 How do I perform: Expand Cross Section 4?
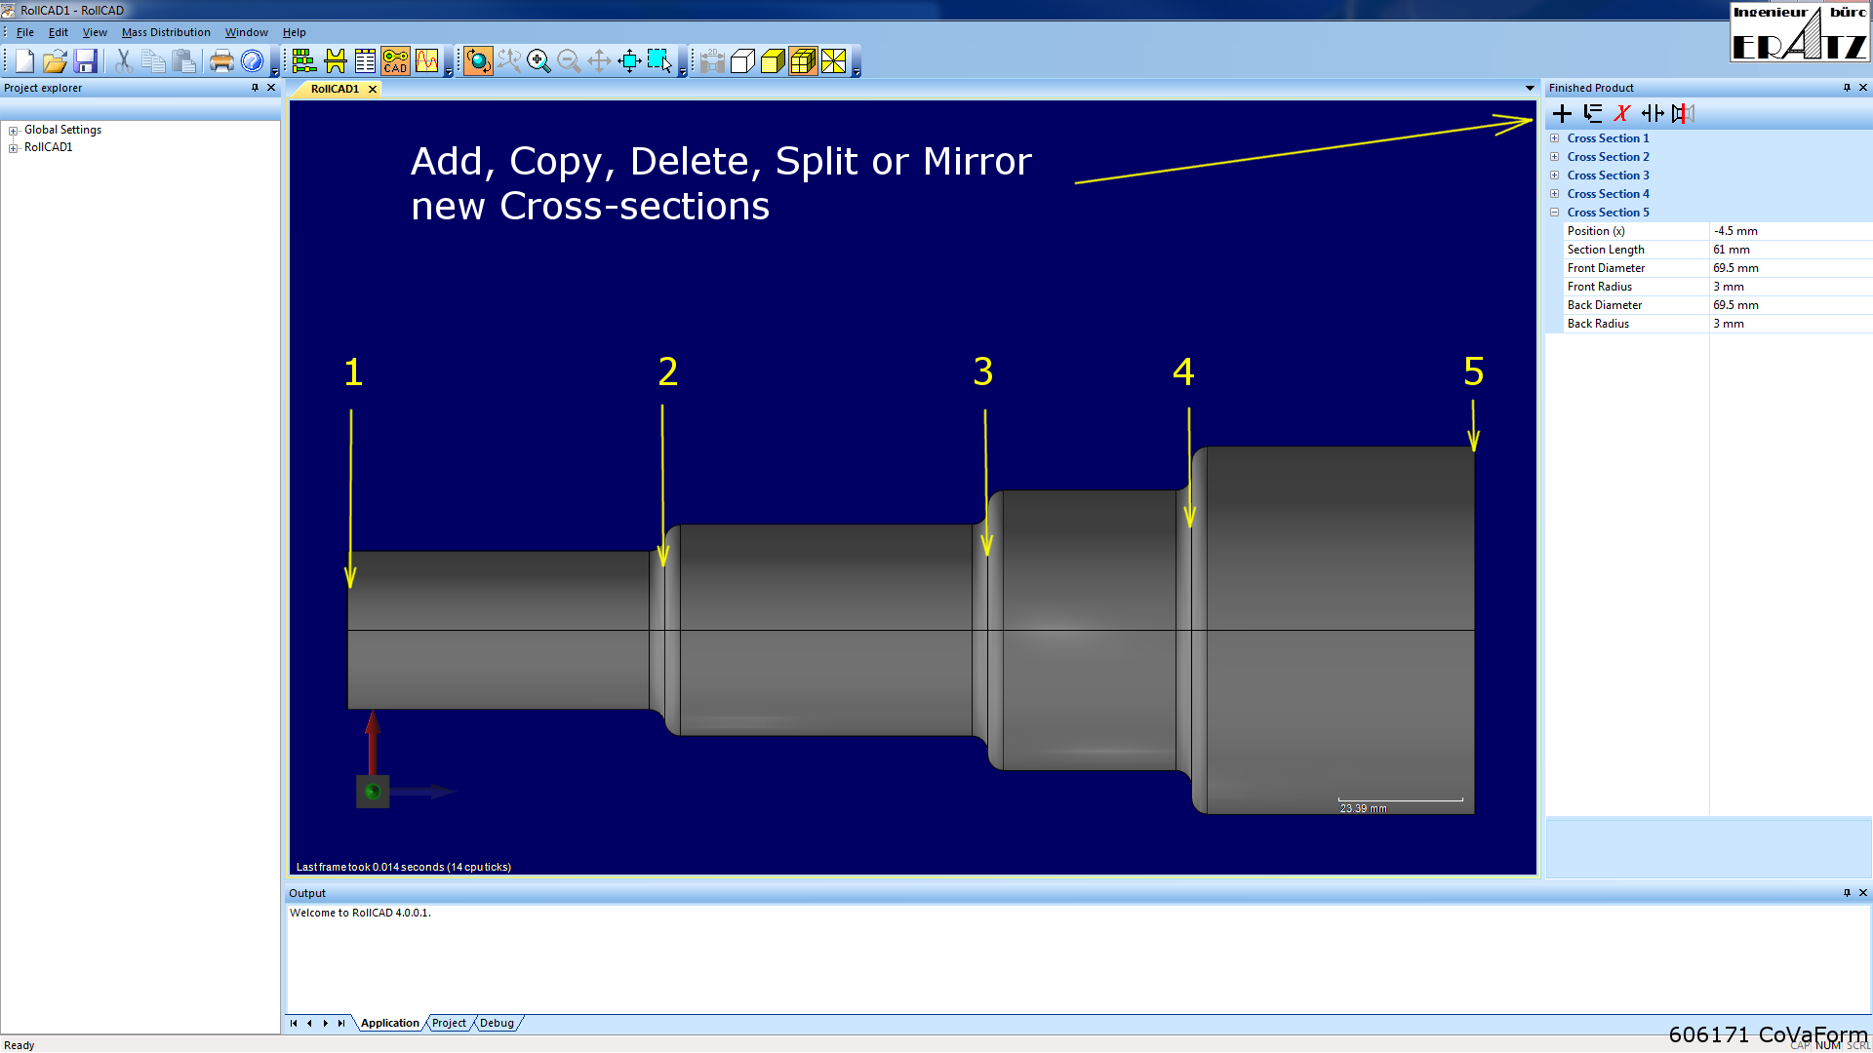click(1555, 194)
